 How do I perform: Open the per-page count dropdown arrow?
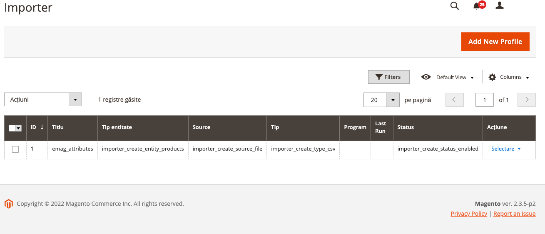393,100
